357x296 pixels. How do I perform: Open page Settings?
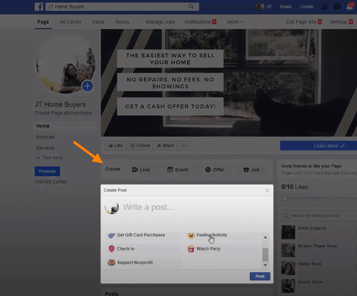(341, 22)
